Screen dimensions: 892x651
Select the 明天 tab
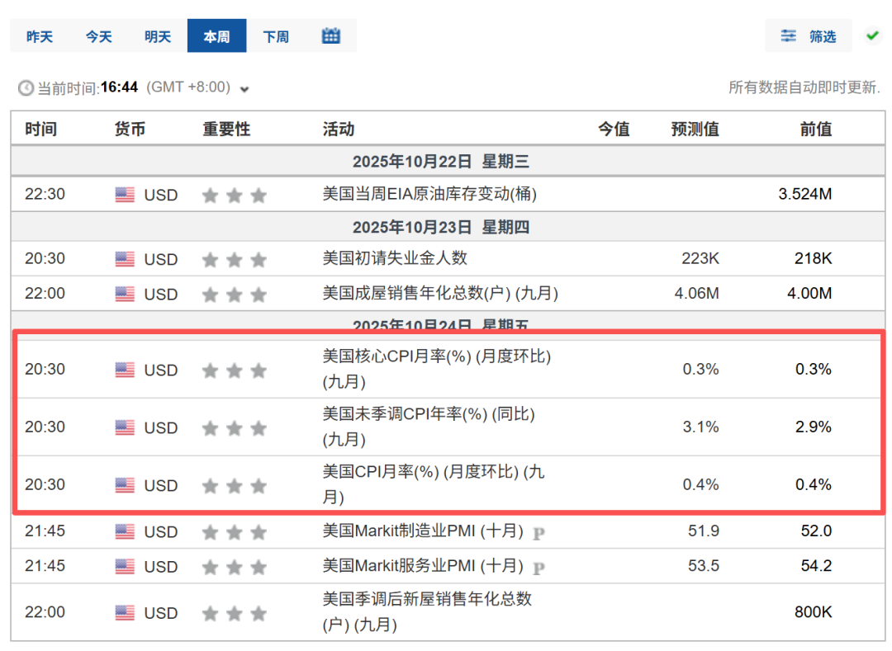(158, 36)
